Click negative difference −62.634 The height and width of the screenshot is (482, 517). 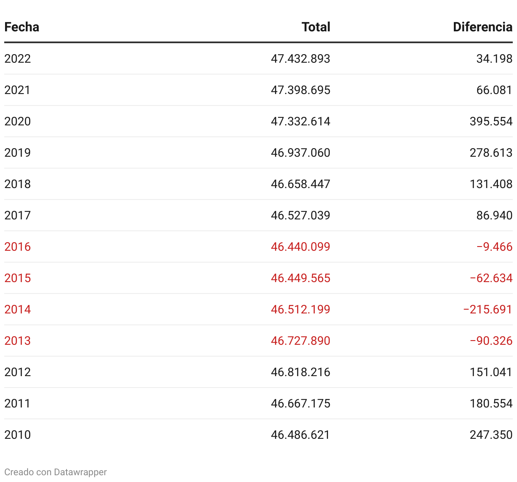(x=491, y=278)
